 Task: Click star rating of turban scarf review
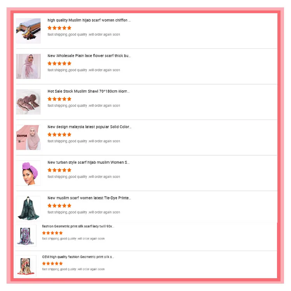point(59,170)
